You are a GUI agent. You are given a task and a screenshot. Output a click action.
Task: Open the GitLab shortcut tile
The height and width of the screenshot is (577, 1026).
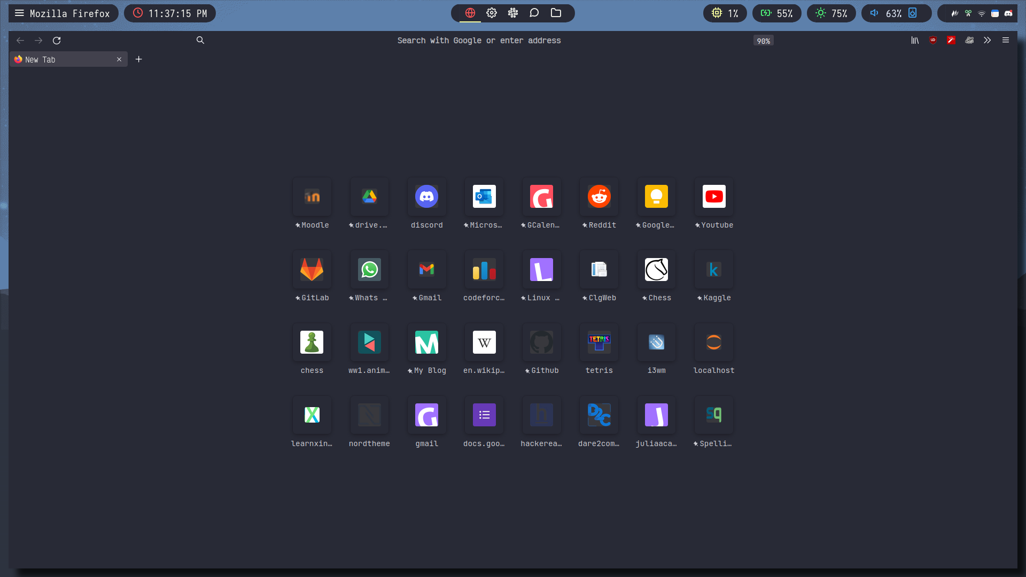pyautogui.click(x=312, y=270)
